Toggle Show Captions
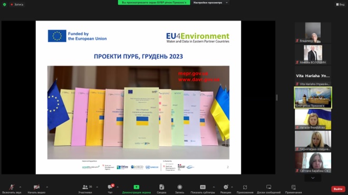The width and height of the screenshot is (348, 195). tap(202, 187)
